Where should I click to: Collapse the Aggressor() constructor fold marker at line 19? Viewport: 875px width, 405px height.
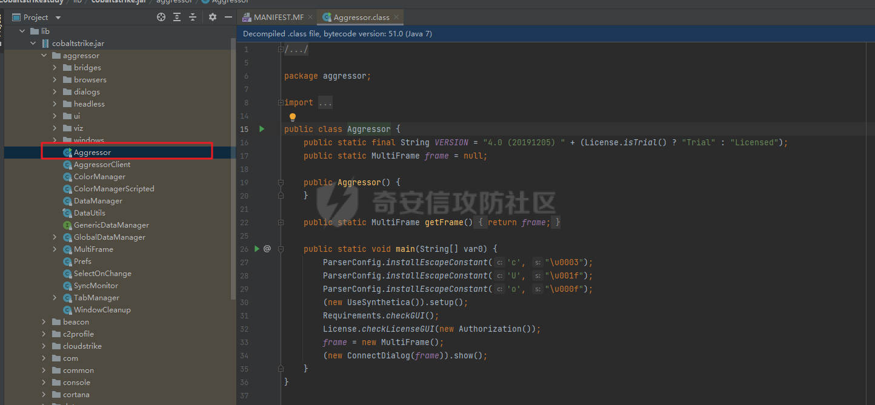(x=281, y=182)
